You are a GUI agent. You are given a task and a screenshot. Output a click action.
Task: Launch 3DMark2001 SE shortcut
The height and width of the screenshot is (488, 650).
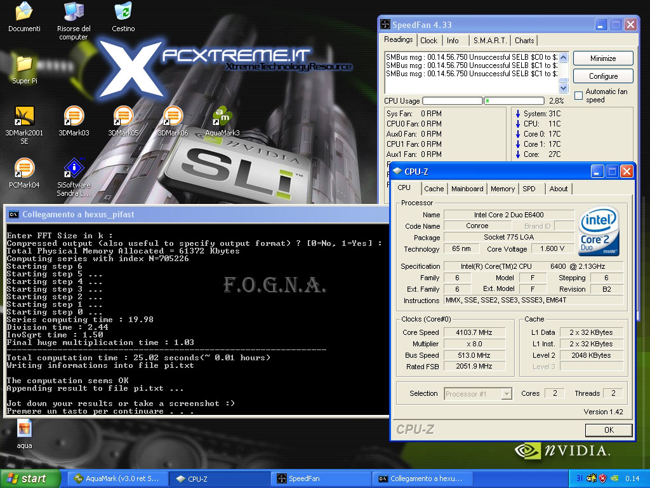tap(25, 125)
